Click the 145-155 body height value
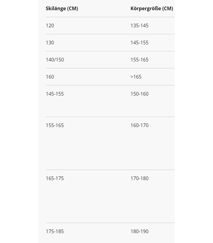 (139, 43)
